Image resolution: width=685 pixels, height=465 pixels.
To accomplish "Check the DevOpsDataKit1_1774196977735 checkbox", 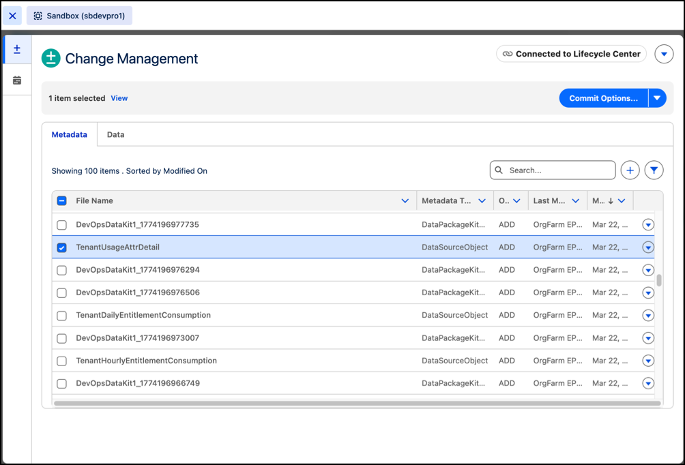I will (61, 225).
